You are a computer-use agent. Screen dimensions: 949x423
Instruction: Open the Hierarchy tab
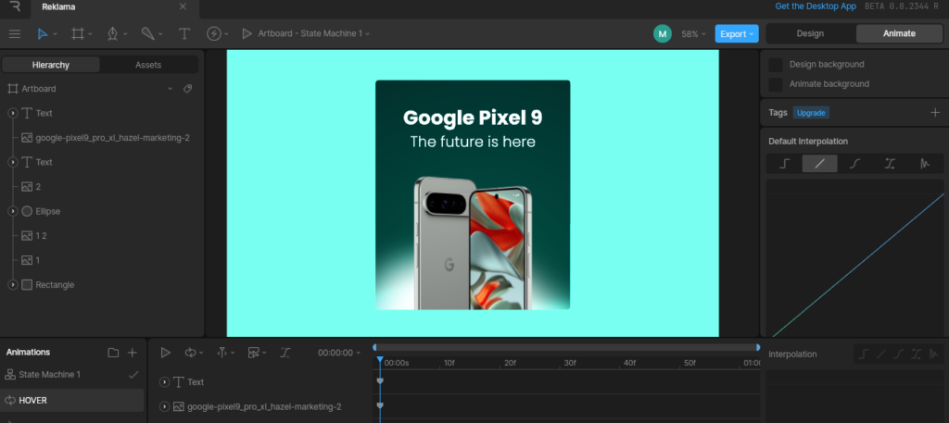[51, 65]
